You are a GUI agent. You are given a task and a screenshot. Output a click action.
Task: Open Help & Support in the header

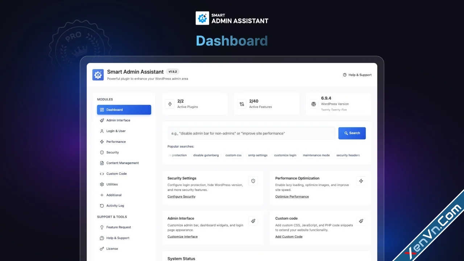(357, 75)
